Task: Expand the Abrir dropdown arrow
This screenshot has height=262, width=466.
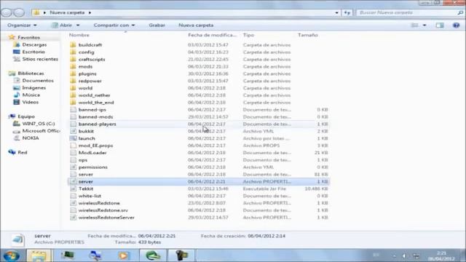Action: click(78, 25)
